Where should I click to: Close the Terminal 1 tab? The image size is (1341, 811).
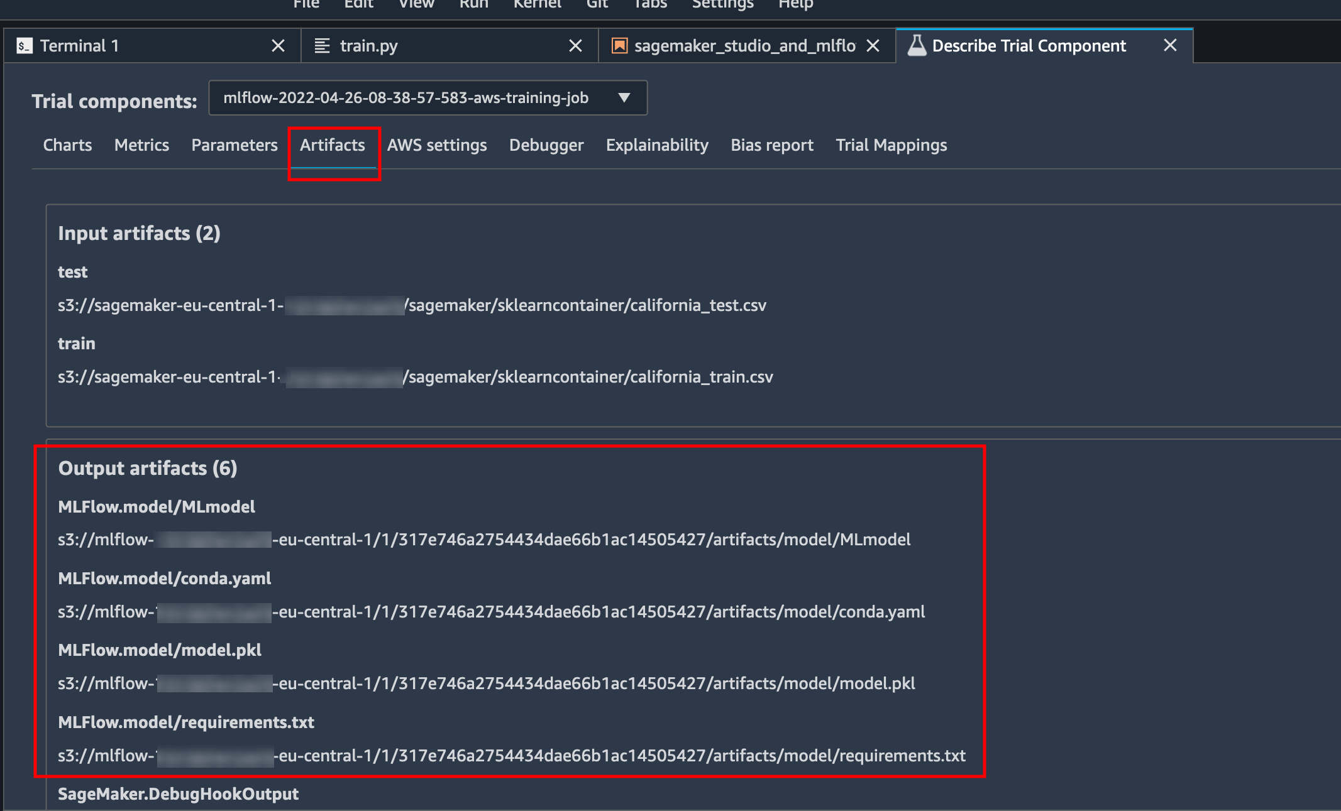pyautogui.click(x=278, y=46)
